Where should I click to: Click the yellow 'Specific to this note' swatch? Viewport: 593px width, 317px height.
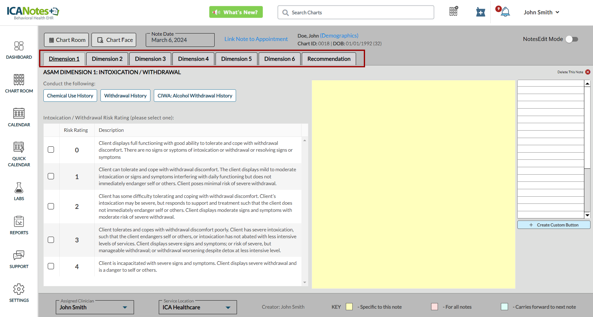point(349,307)
